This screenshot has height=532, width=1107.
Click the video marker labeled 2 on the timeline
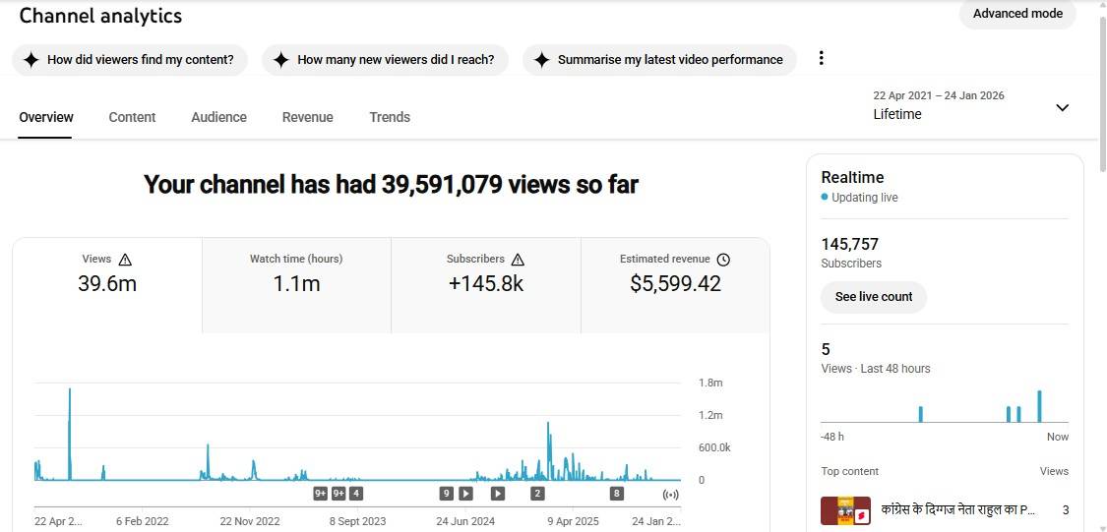pyautogui.click(x=537, y=494)
